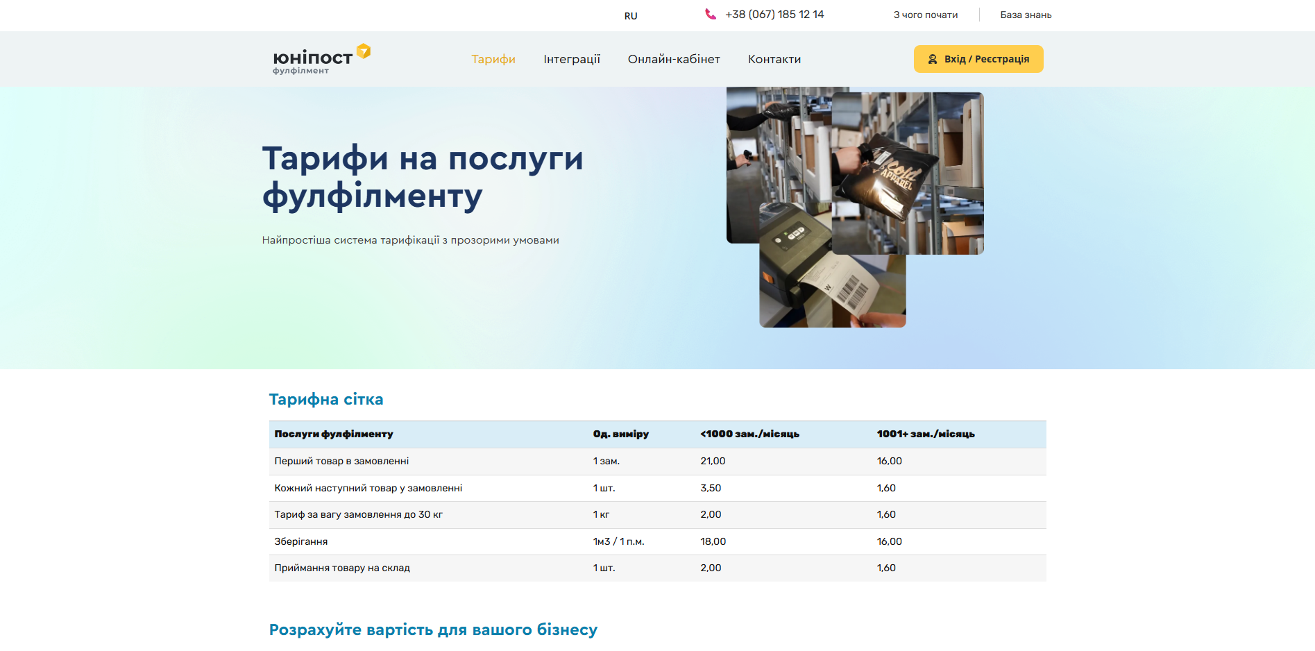The image size is (1315, 651).
Task: Click the user icon on the login button
Action: (x=932, y=59)
